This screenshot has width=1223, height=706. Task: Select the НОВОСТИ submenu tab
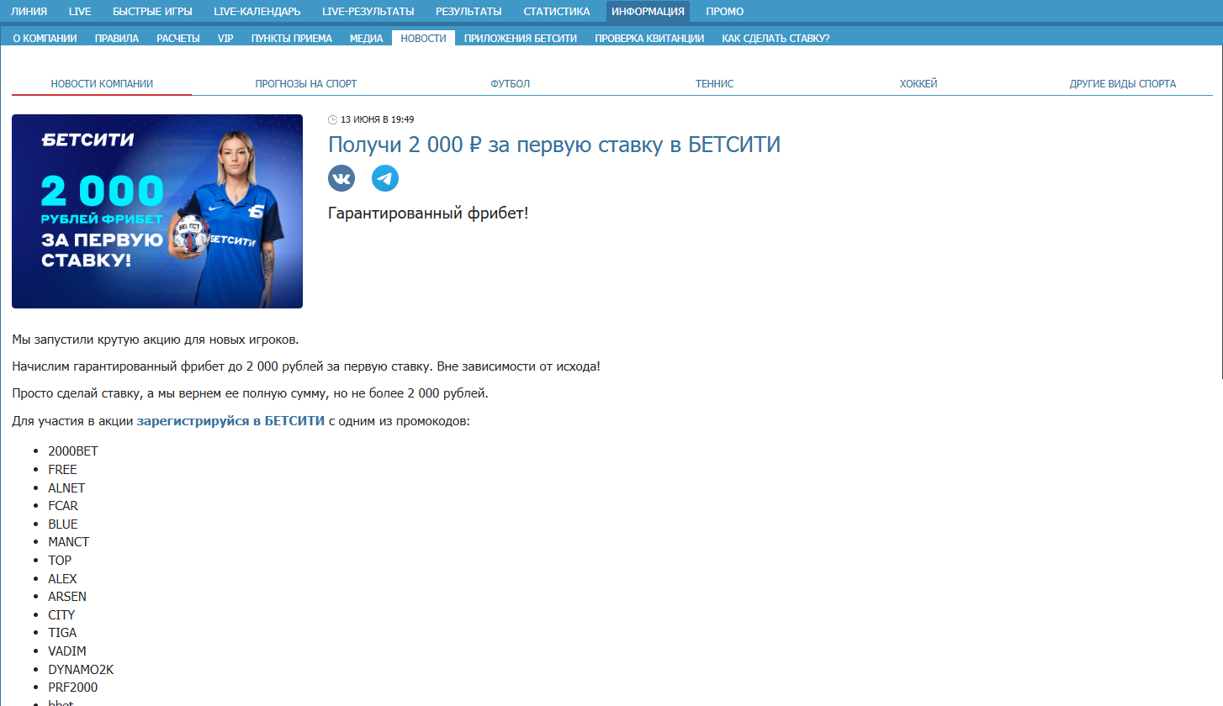[424, 38]
